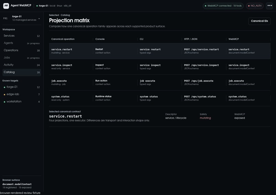The height and width of the screenshot is (195, 276).
Task: Select the edge-lab known target
Action: [22, 94]
